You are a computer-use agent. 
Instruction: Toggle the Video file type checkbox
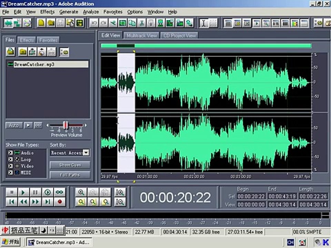point(10,166)
